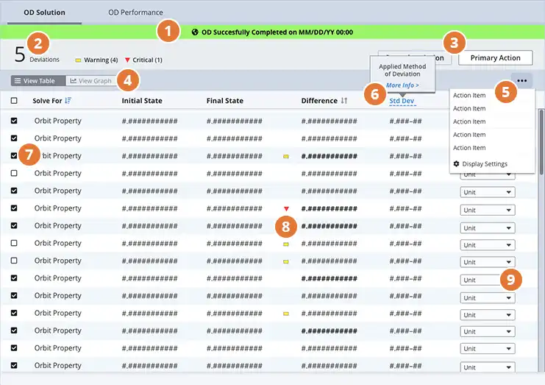Click the yellow Warning (4) legend icon
The image size is (545, 385).
tap(78, 60)
